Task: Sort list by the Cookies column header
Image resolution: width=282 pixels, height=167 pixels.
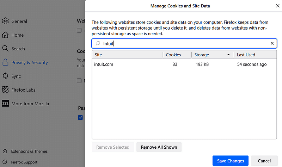Action: tap(177, 55)
